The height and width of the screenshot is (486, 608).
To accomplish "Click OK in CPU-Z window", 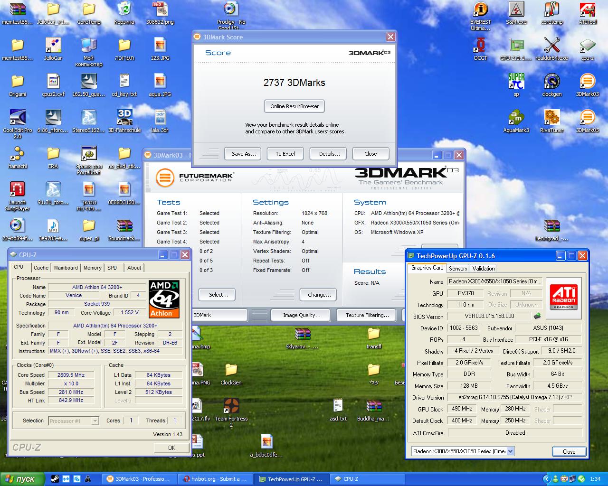I will pyautogui.click(x=171, y=448).
